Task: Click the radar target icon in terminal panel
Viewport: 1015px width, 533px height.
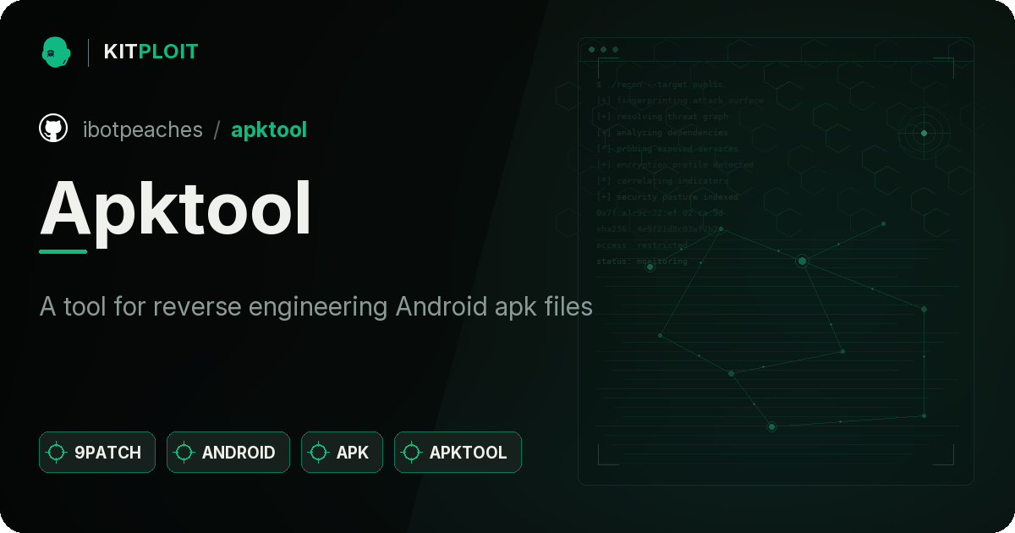Action: coord(924,133)
